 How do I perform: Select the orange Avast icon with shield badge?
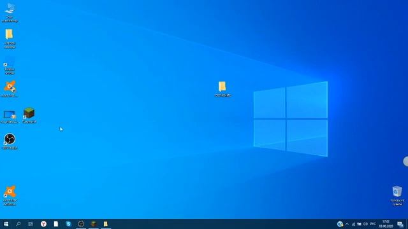pyautogui.click(x=10, y=89)
